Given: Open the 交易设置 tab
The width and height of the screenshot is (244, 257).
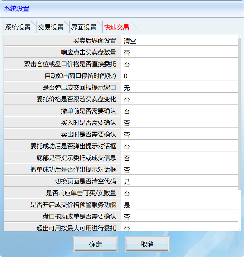Looking at the screenshot, I should point(51,27).
